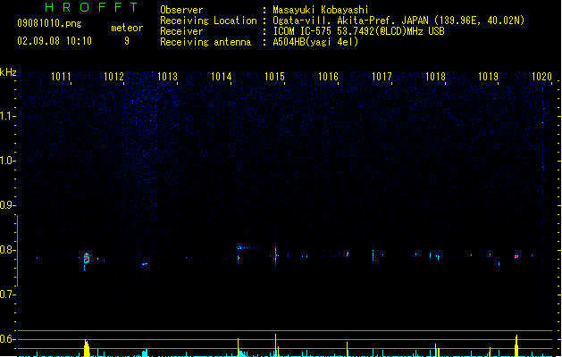This screenshot has width=562, height=357.
Task: Click the gray range bar on frequency axis
Action: [17, 251]
